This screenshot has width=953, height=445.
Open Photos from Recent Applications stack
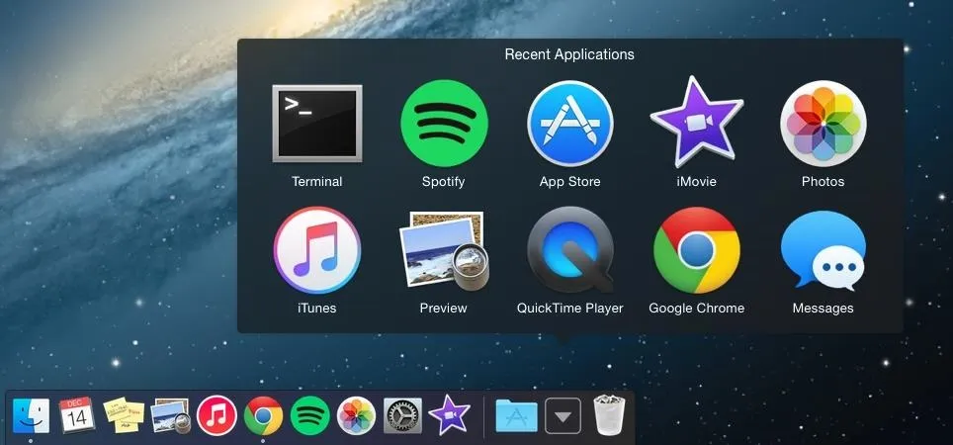pyautogui.click(x=823, y=124)
